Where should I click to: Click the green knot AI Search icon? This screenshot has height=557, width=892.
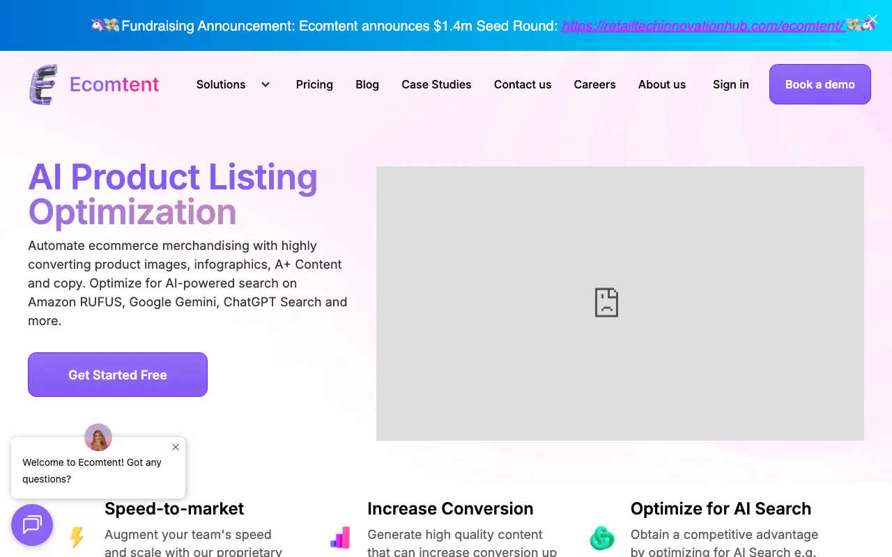click(x=602, y=538)
